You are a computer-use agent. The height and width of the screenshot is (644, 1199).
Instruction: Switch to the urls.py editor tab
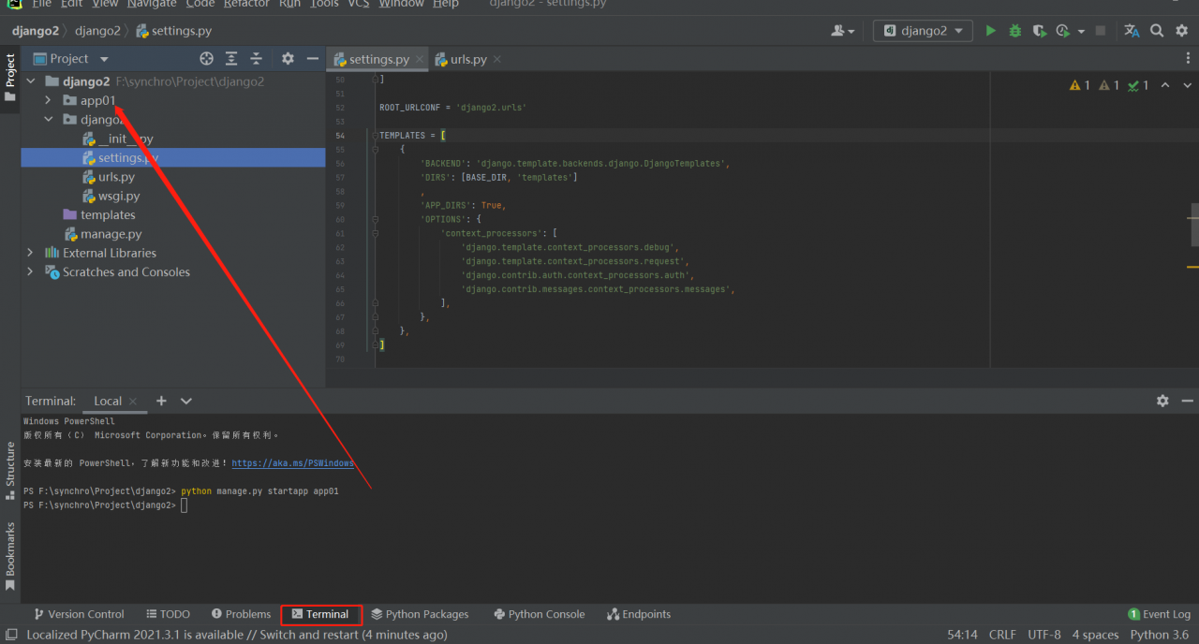click(467, 59)
